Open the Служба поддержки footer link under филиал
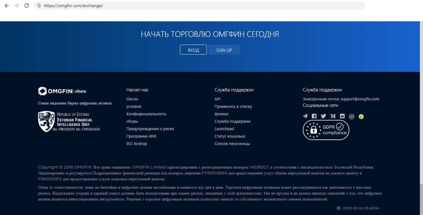The height and width of the screenshot is (215, 423). [x=233, y=121]
